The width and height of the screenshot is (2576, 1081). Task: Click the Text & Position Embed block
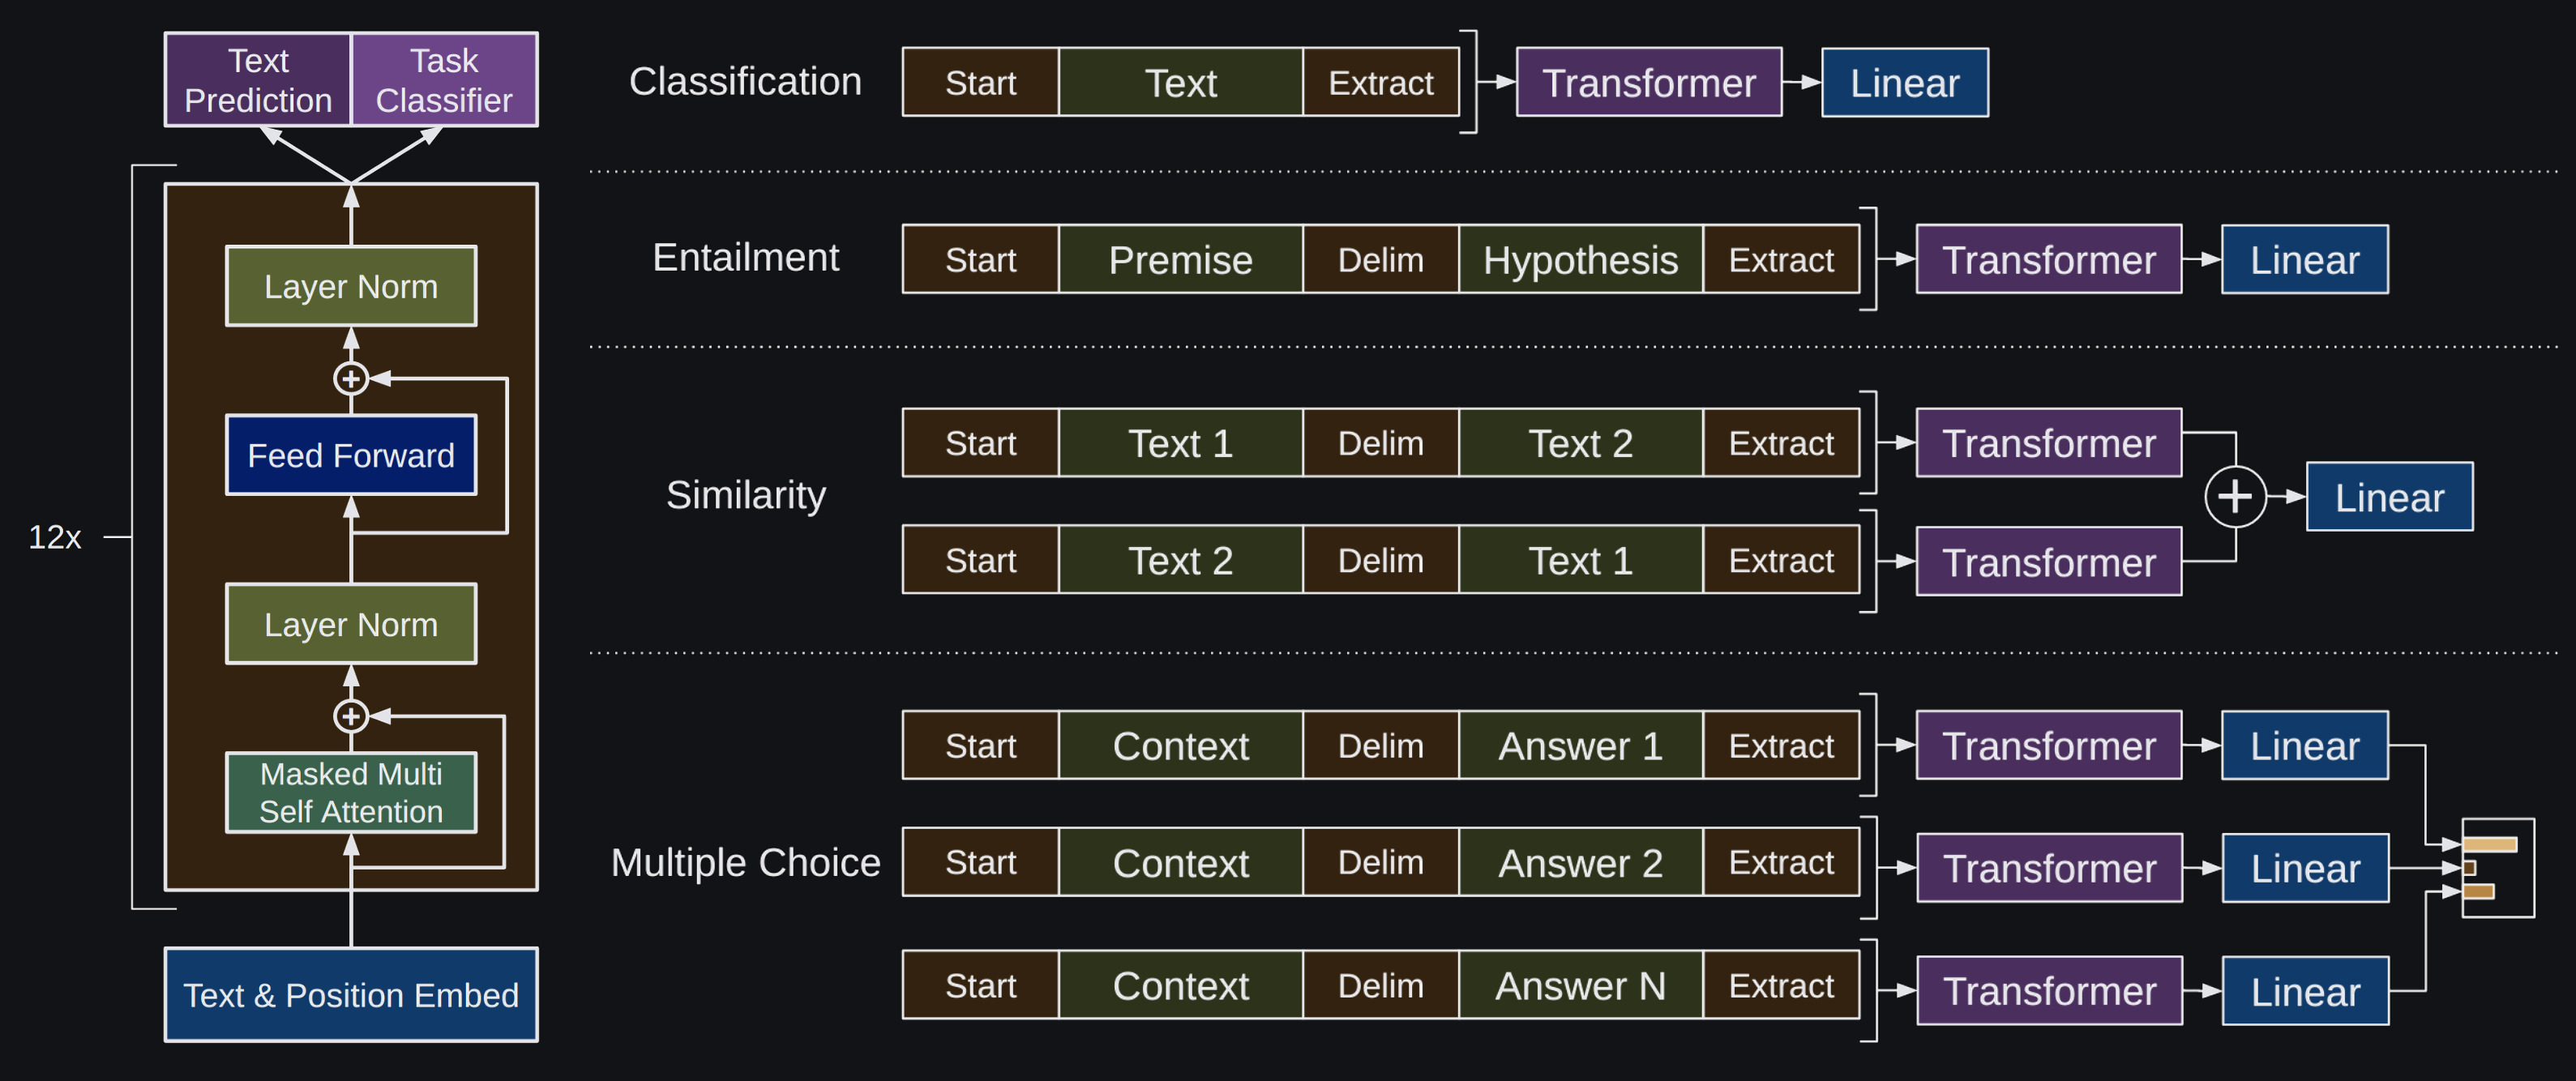(x=351, y=994)
